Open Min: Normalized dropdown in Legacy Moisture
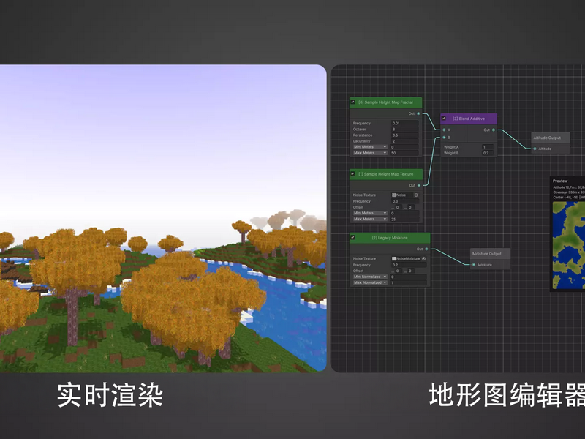This screenshot has height=439, width=585. [x=370, y=277]
